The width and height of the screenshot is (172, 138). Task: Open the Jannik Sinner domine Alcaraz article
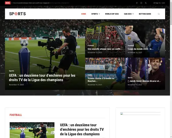144,81
